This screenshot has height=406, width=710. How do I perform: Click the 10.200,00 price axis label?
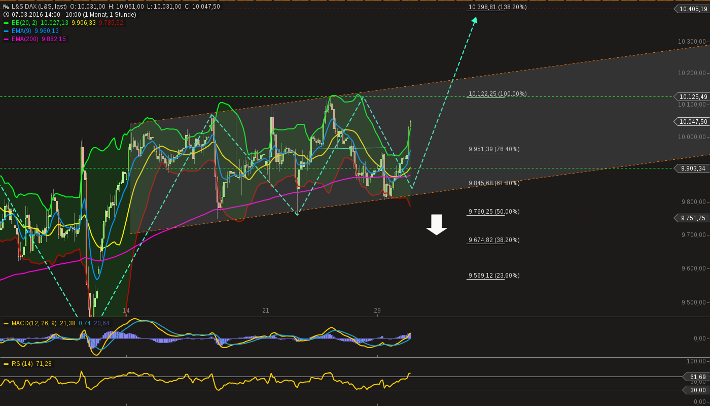693,73
